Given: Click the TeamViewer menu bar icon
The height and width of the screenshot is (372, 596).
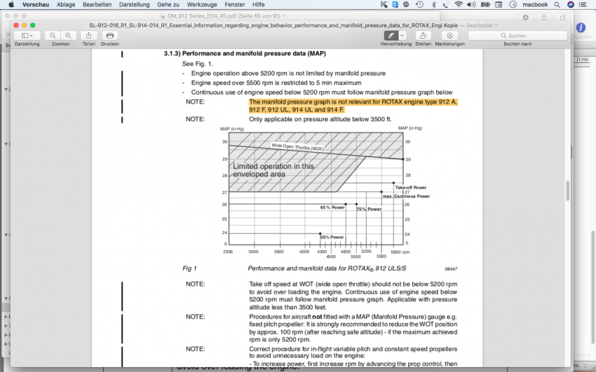Looking at the screenshot, I should [395, 5].
